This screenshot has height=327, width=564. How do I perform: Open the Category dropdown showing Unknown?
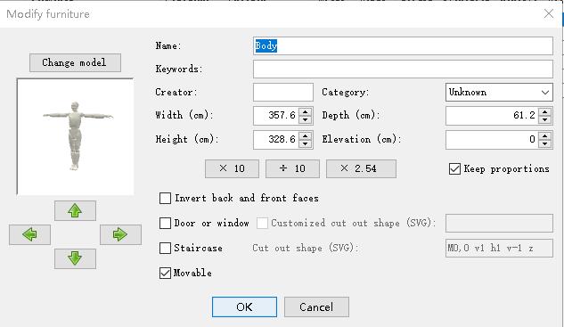click(499, 92)
